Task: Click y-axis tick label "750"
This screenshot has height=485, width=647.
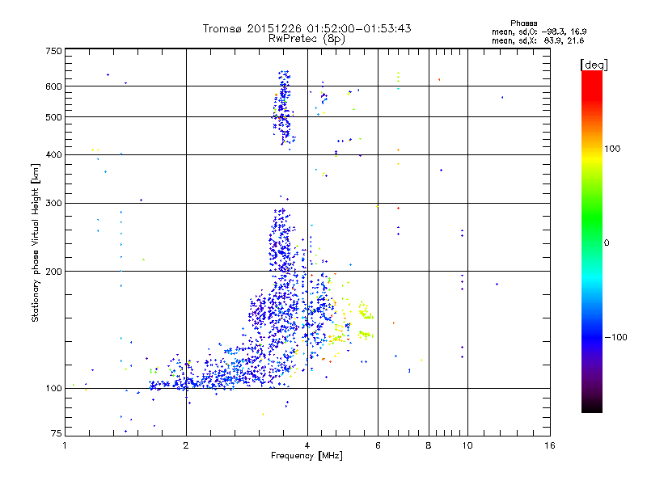Action: pos(53,51)
